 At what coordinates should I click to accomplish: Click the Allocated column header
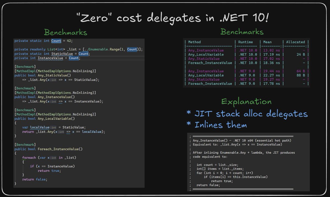click(x=295, y=42)
